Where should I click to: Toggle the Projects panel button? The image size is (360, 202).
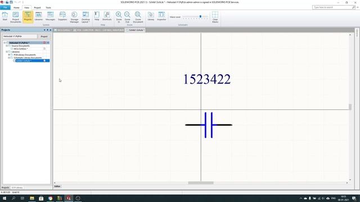[28, 17]
